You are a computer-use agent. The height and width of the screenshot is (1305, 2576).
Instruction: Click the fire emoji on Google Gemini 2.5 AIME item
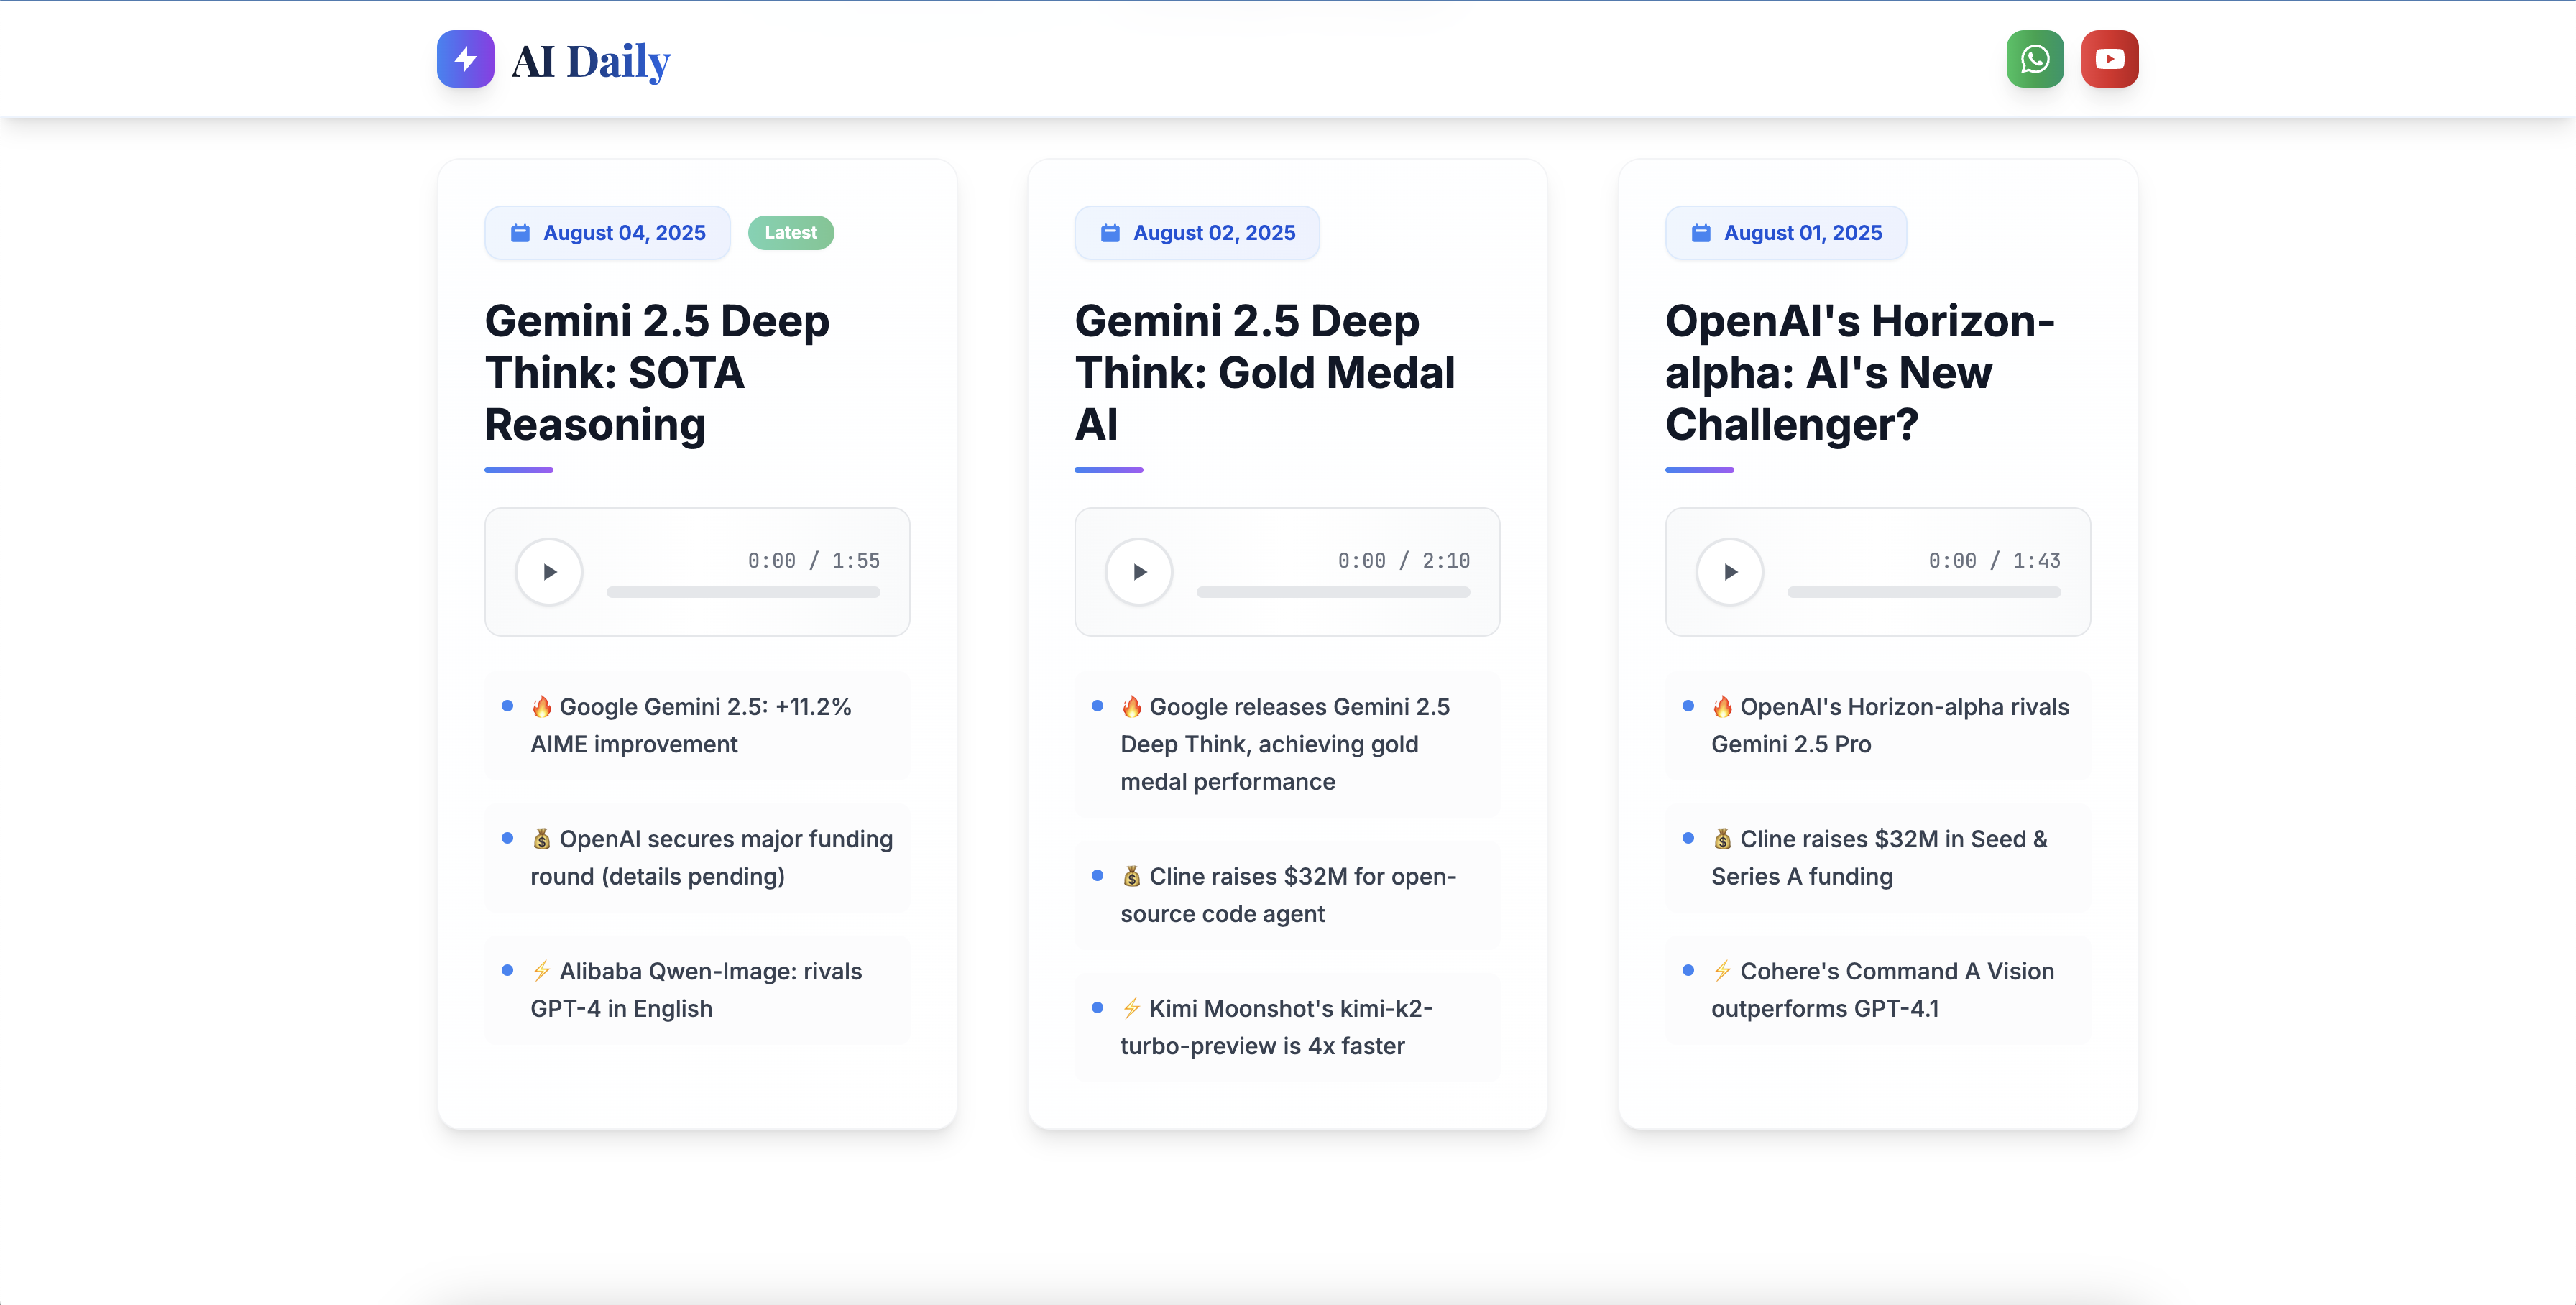coord(541,707)
